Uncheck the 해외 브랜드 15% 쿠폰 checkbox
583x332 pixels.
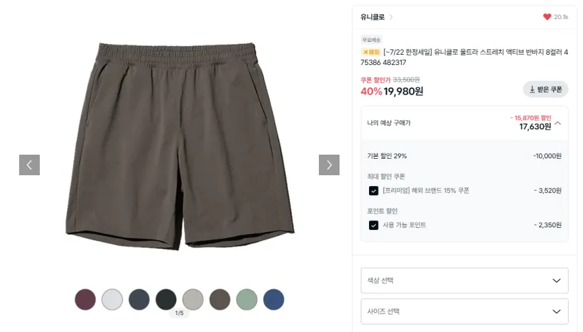point(374,191)
